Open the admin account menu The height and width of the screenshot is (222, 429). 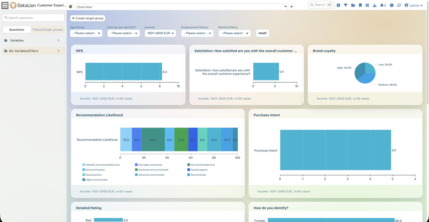[x=414, y=5]
